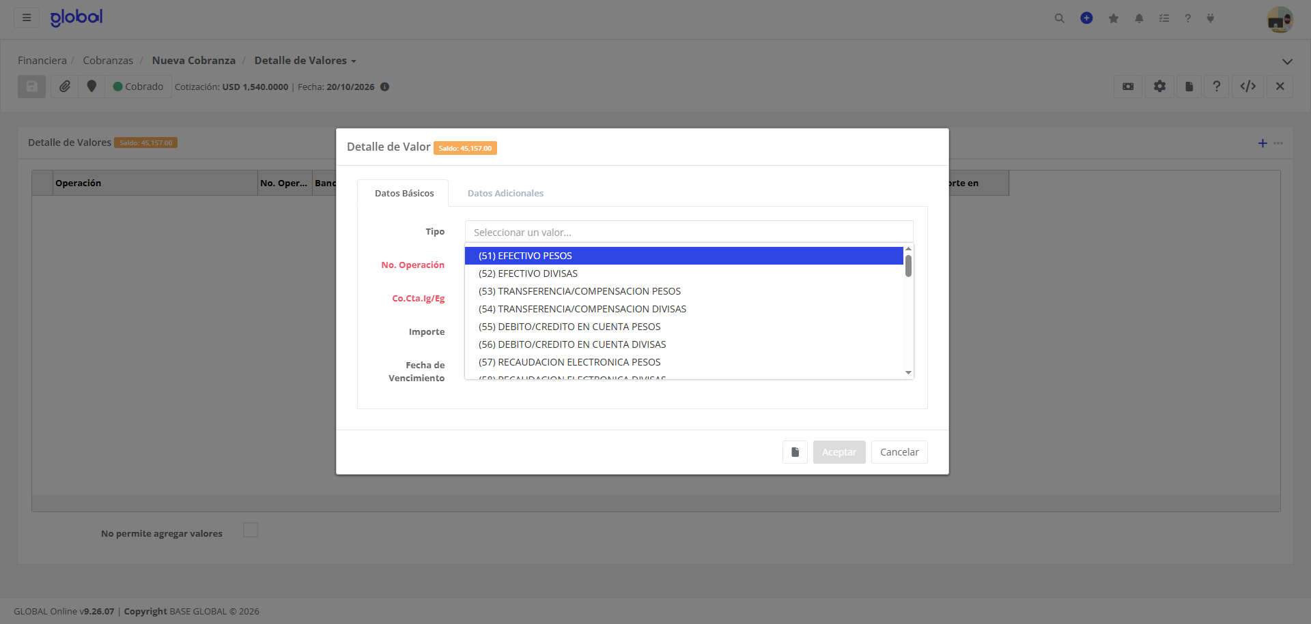The image size is (1311, 624).
Task: Click the Cancelar button
Action: [899, 452]
